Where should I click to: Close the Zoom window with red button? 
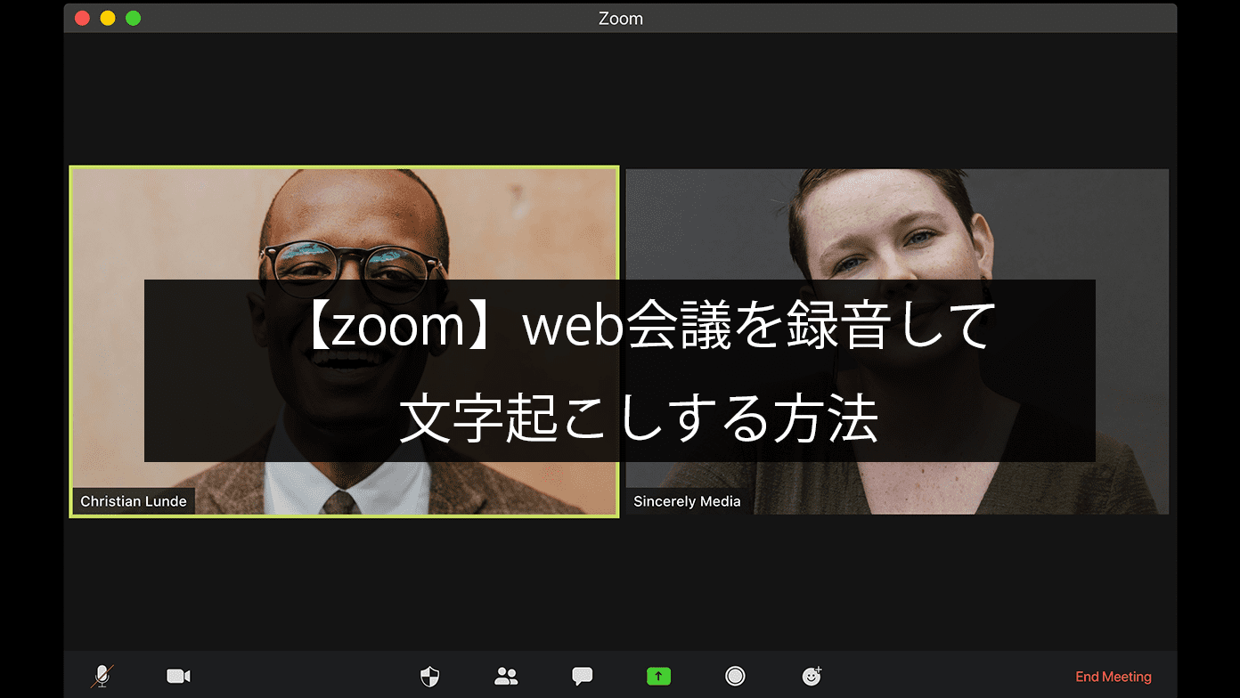click(82, 18)
